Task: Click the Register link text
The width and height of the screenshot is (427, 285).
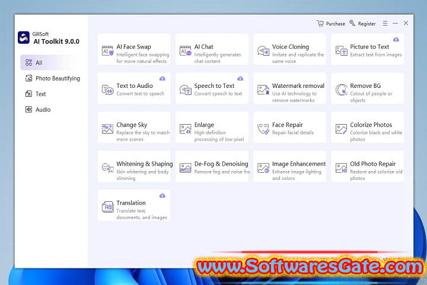Action: tap(367, 24)
